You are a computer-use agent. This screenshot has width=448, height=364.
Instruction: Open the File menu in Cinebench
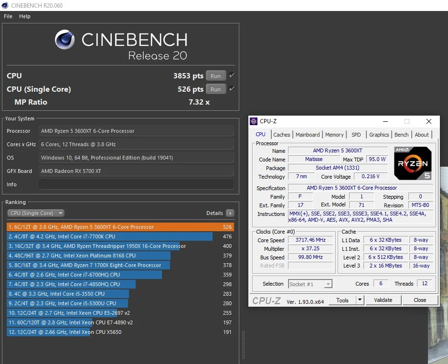pyautogui.click(x=8, y=16)
